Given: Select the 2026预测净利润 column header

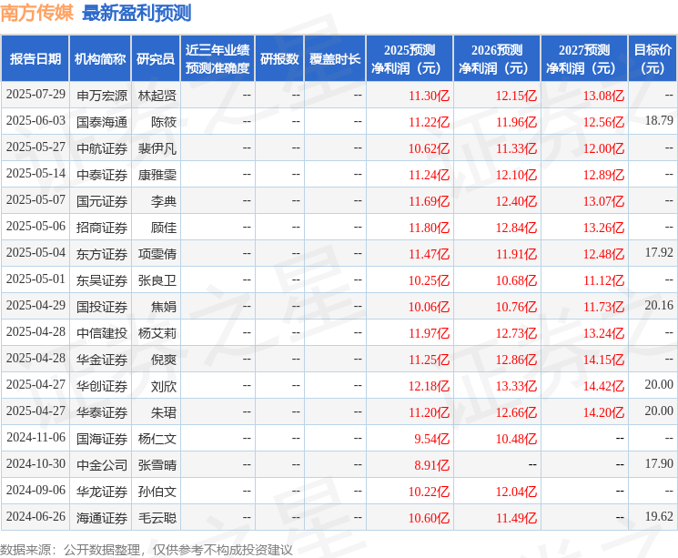Looking at the screenshot, I should coord(497,59).
